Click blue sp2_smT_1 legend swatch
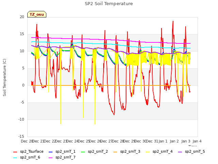 coord(51,152)
